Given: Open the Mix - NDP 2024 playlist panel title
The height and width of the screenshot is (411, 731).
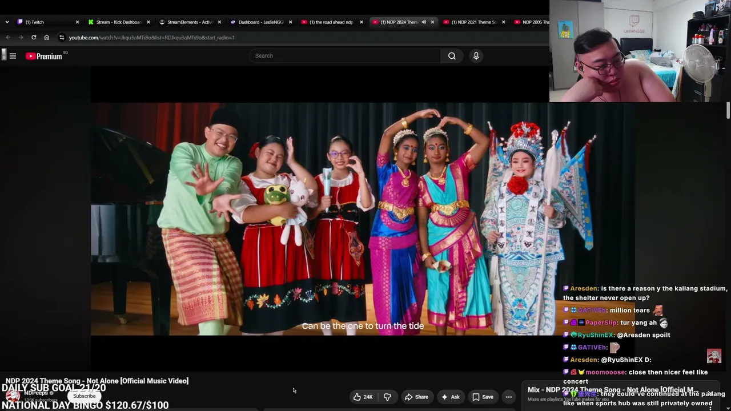Looking at the screenshot, I should point(613,390).
